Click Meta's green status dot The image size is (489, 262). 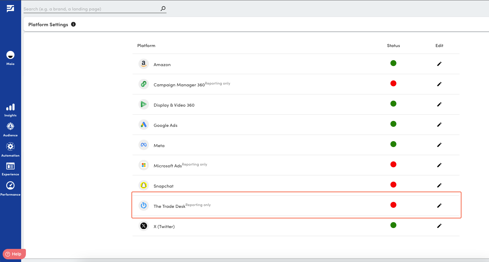click(x=393, y=144)
